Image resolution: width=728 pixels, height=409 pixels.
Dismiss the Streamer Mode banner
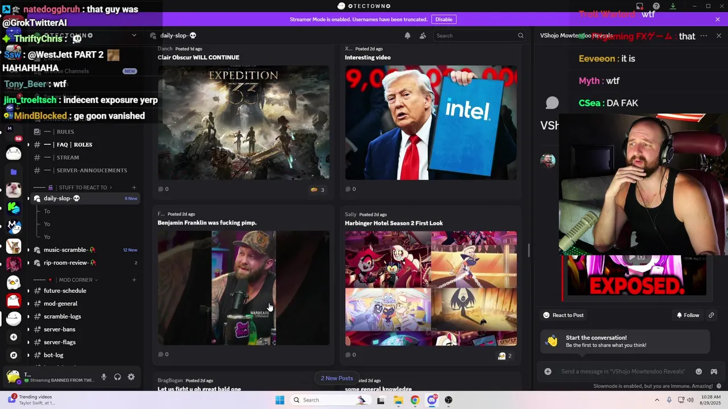(718, 19)
